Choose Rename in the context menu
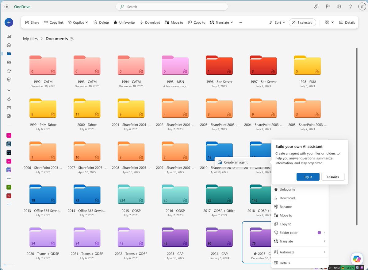 click(x=300, y=207)
